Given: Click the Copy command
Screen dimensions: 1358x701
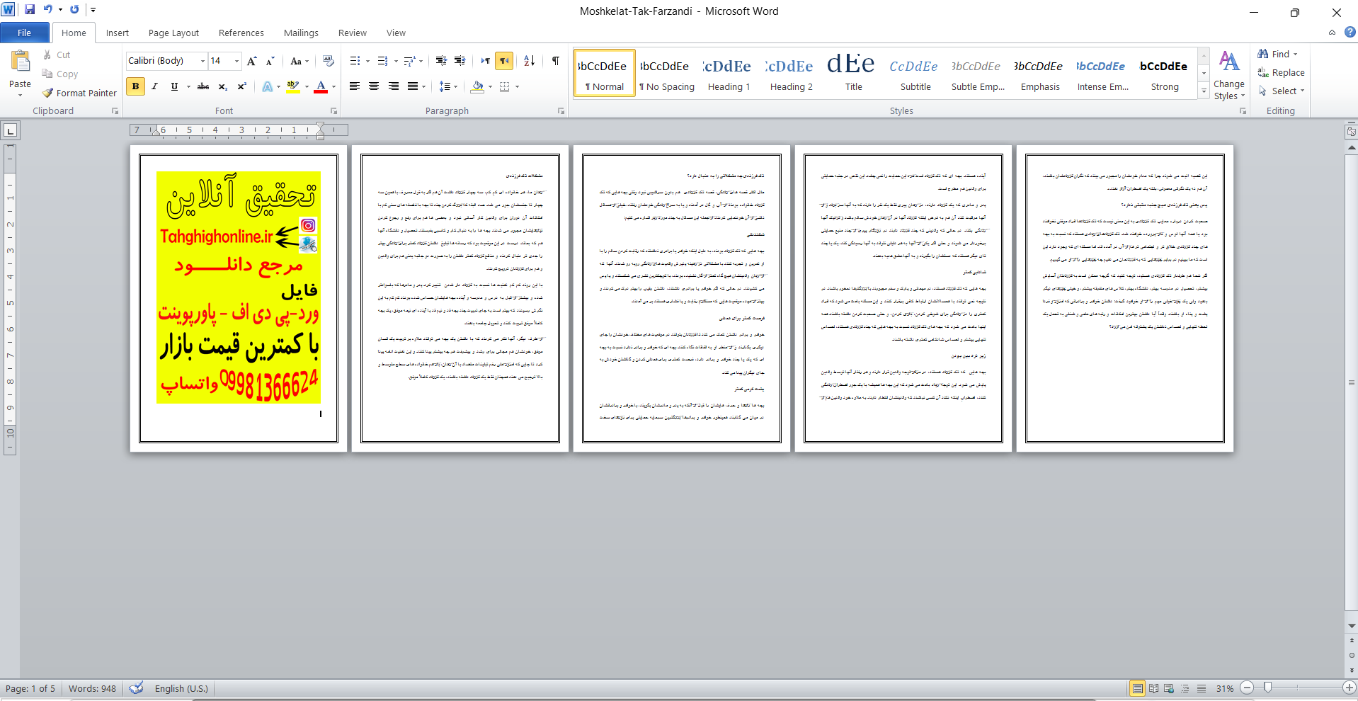Looking at the screenshot, I should point(60,74).
